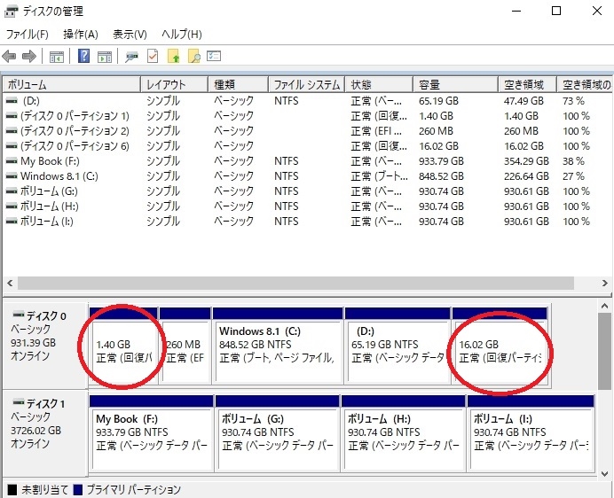Select the (ディスク 0 パーティション 2) volume row
Image resolution: width=614 pixels, height=498 pixels.
(x=307, y=131)
